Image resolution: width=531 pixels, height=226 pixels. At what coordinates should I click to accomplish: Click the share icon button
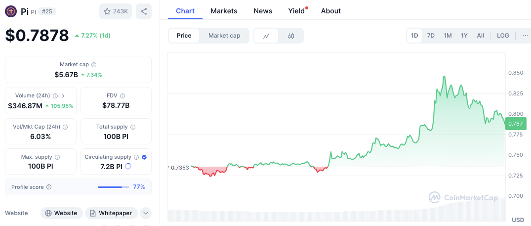pos(143,11)
